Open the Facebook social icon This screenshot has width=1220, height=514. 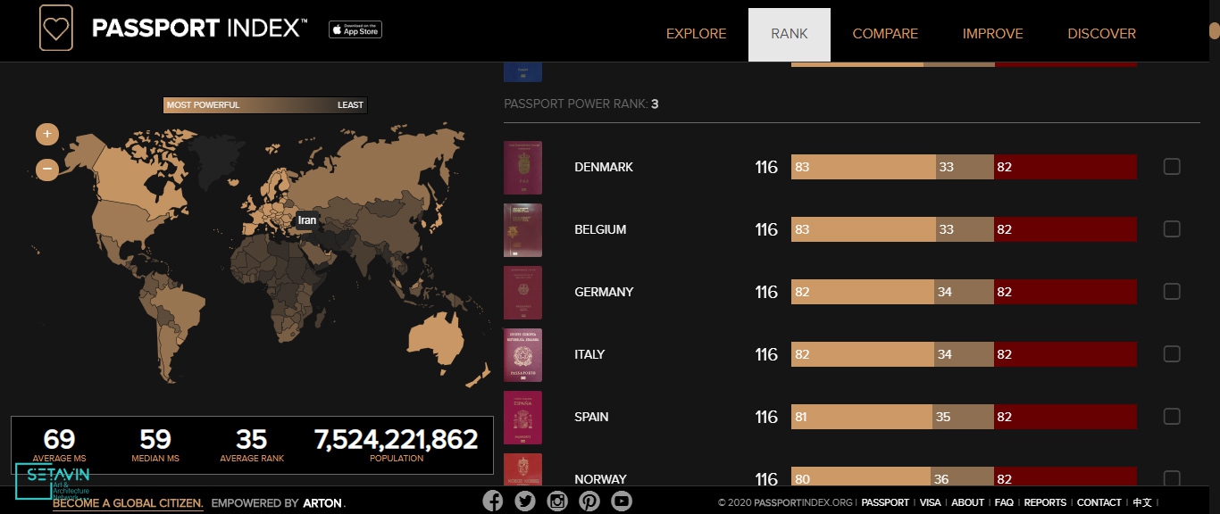tap(493, 501)
